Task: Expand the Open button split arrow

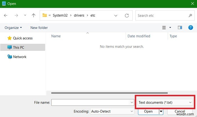Action: [x=161, y=111]
